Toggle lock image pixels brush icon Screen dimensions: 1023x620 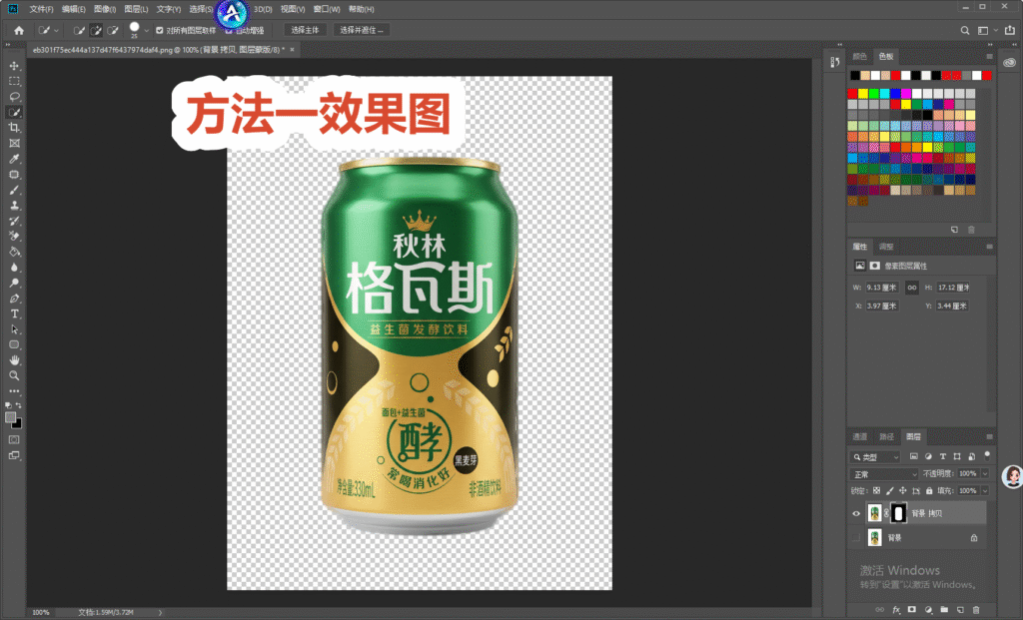889,491
